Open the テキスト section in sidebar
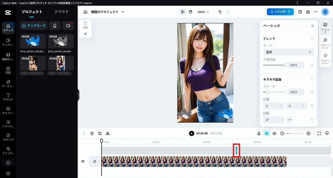Screen dimensions: 333x178 pos(8,97)
